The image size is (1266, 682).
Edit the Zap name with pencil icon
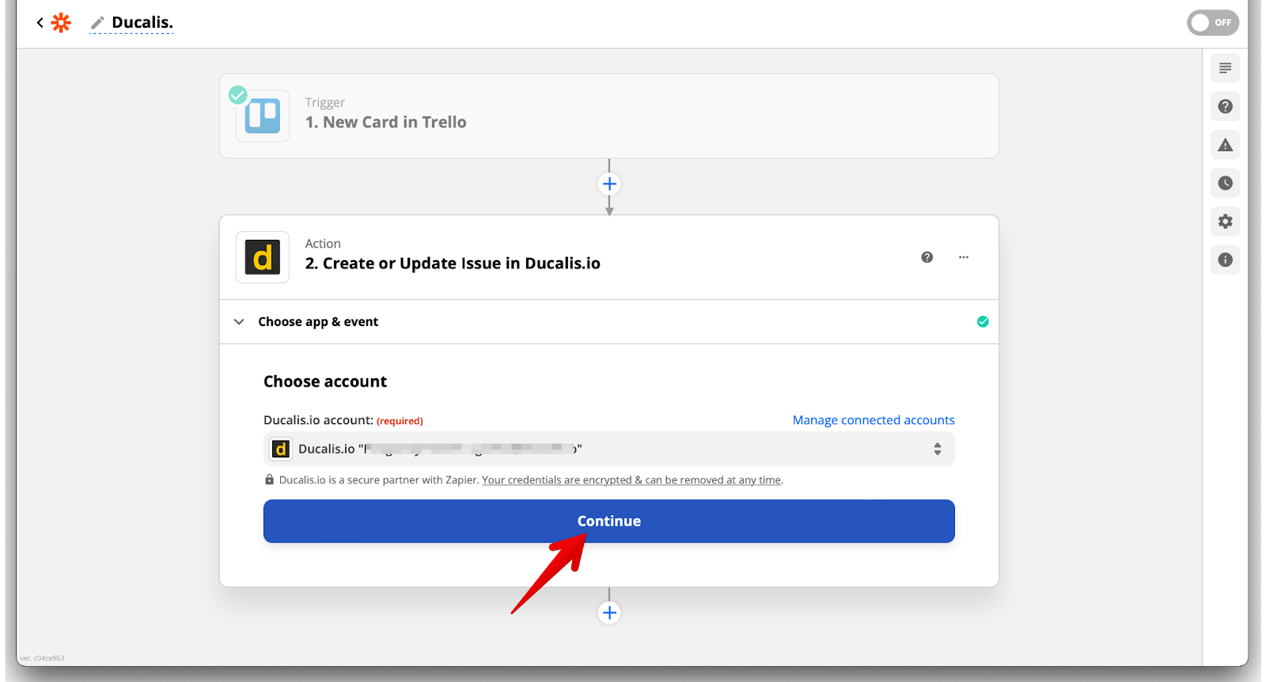click(97, 23)
